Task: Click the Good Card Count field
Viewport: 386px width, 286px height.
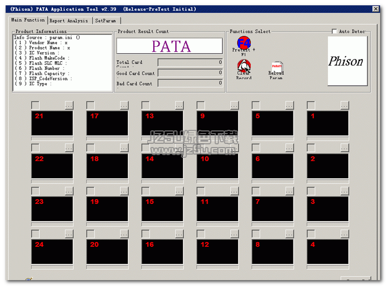Action: coord(190,73)
